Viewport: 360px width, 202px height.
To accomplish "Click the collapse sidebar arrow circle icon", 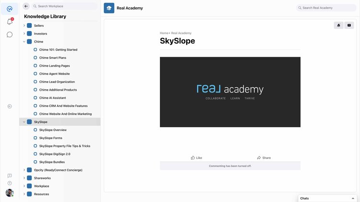I will [10, 107].
